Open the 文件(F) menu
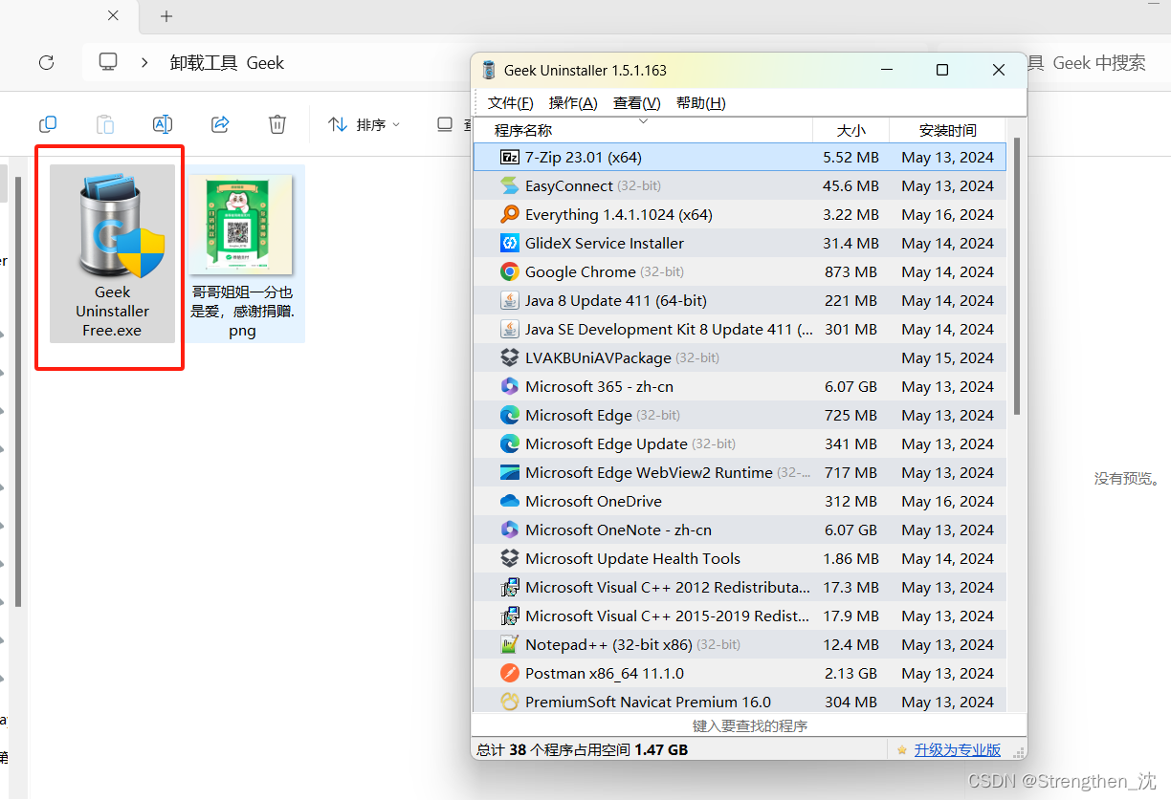The image size is (1171, 800). coord(511,103)
